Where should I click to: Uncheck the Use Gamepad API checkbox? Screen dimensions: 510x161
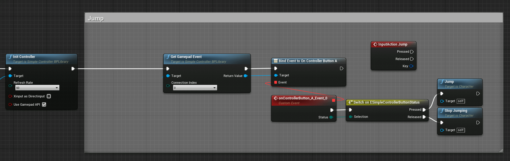44,104
